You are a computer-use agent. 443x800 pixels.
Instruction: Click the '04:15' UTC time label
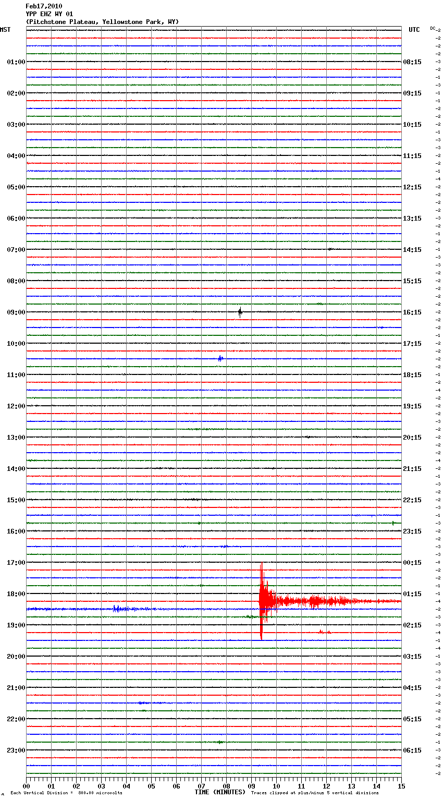coord(412,688)
